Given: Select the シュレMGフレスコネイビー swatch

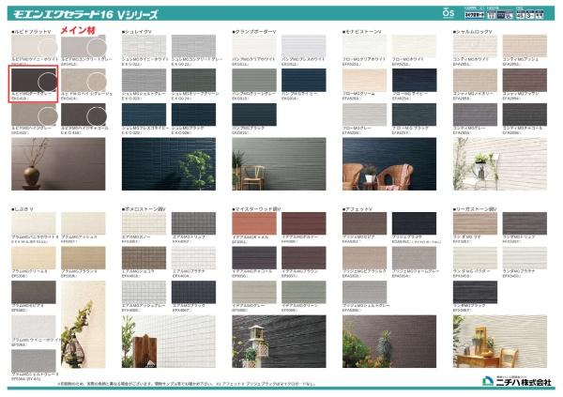Looking at the screenshot, I should pyautogui.click(x=144, y=115).
